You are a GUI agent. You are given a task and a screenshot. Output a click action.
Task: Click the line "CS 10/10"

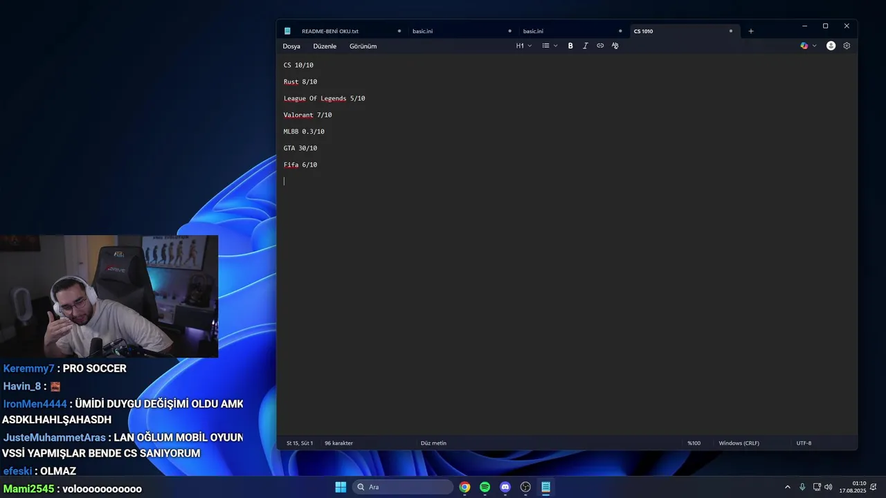tap(298, 65)
